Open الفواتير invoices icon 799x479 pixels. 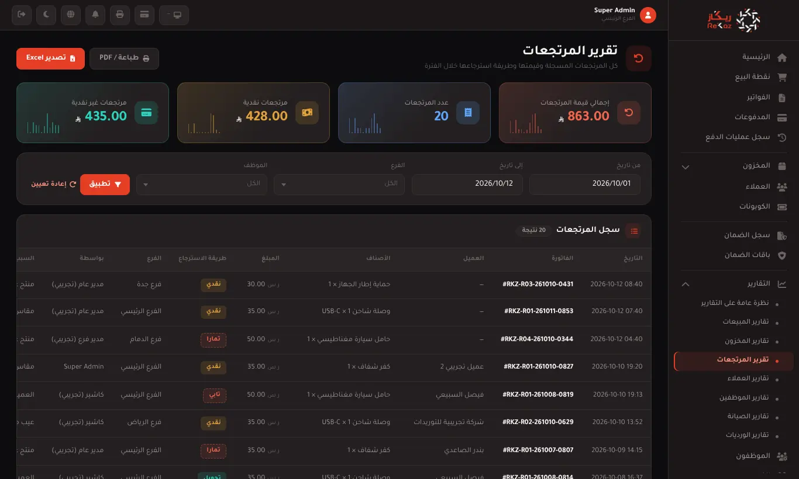tap(781, 98)
